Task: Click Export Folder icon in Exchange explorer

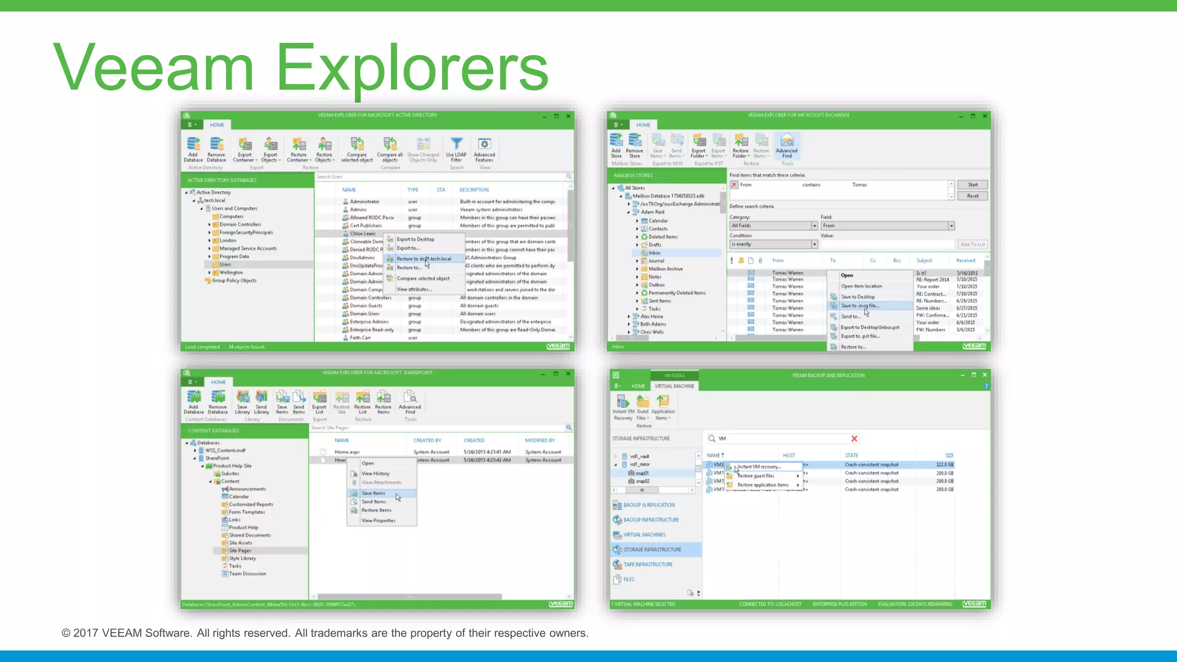Action: [x=699, y=145]
